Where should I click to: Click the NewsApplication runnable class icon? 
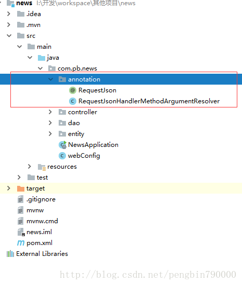tap(62, 145)
